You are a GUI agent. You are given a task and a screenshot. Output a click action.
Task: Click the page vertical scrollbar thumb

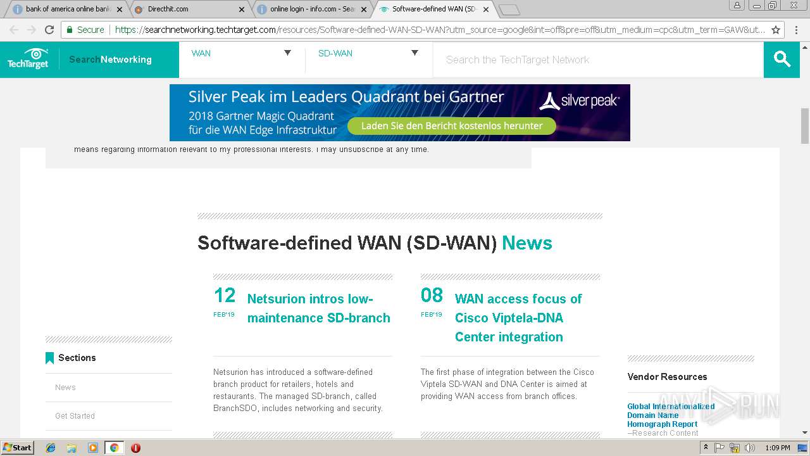click(805, 126)
